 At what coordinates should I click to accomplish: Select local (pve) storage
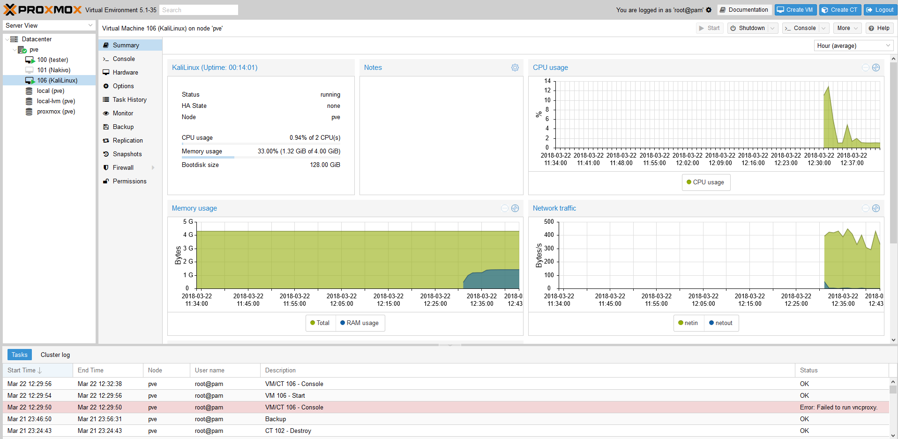pyautogui.click(x=51, y=91)
